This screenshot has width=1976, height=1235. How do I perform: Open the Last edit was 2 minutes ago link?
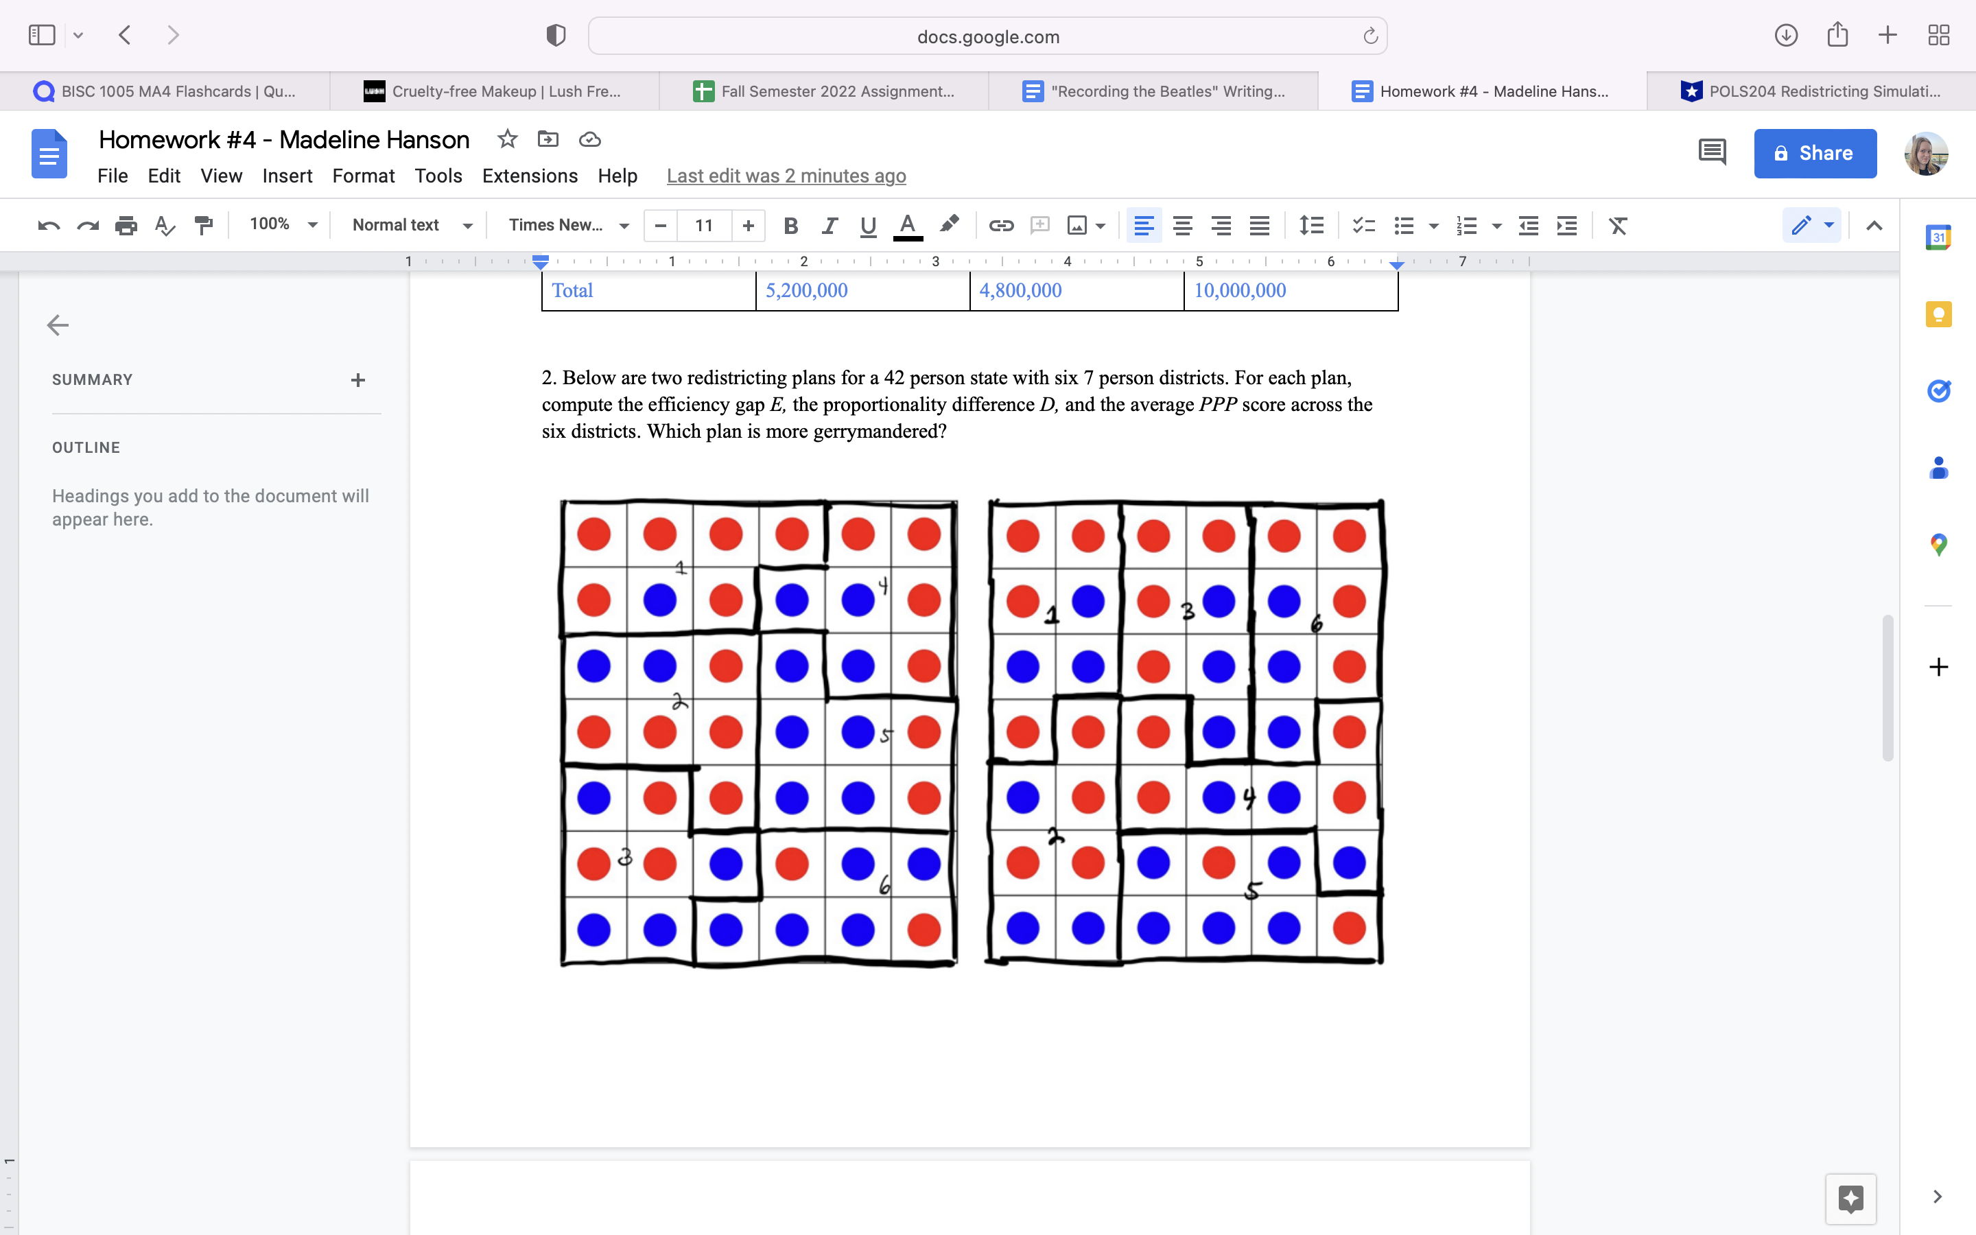786,176
